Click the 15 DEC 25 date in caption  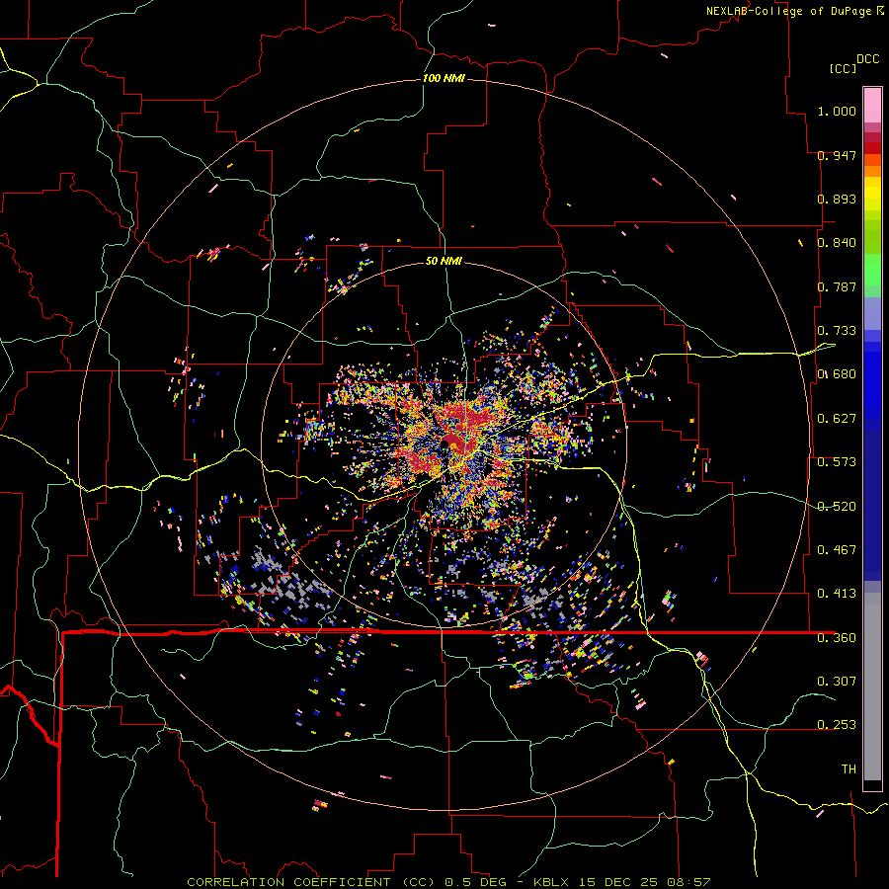(x=619, y=882)
